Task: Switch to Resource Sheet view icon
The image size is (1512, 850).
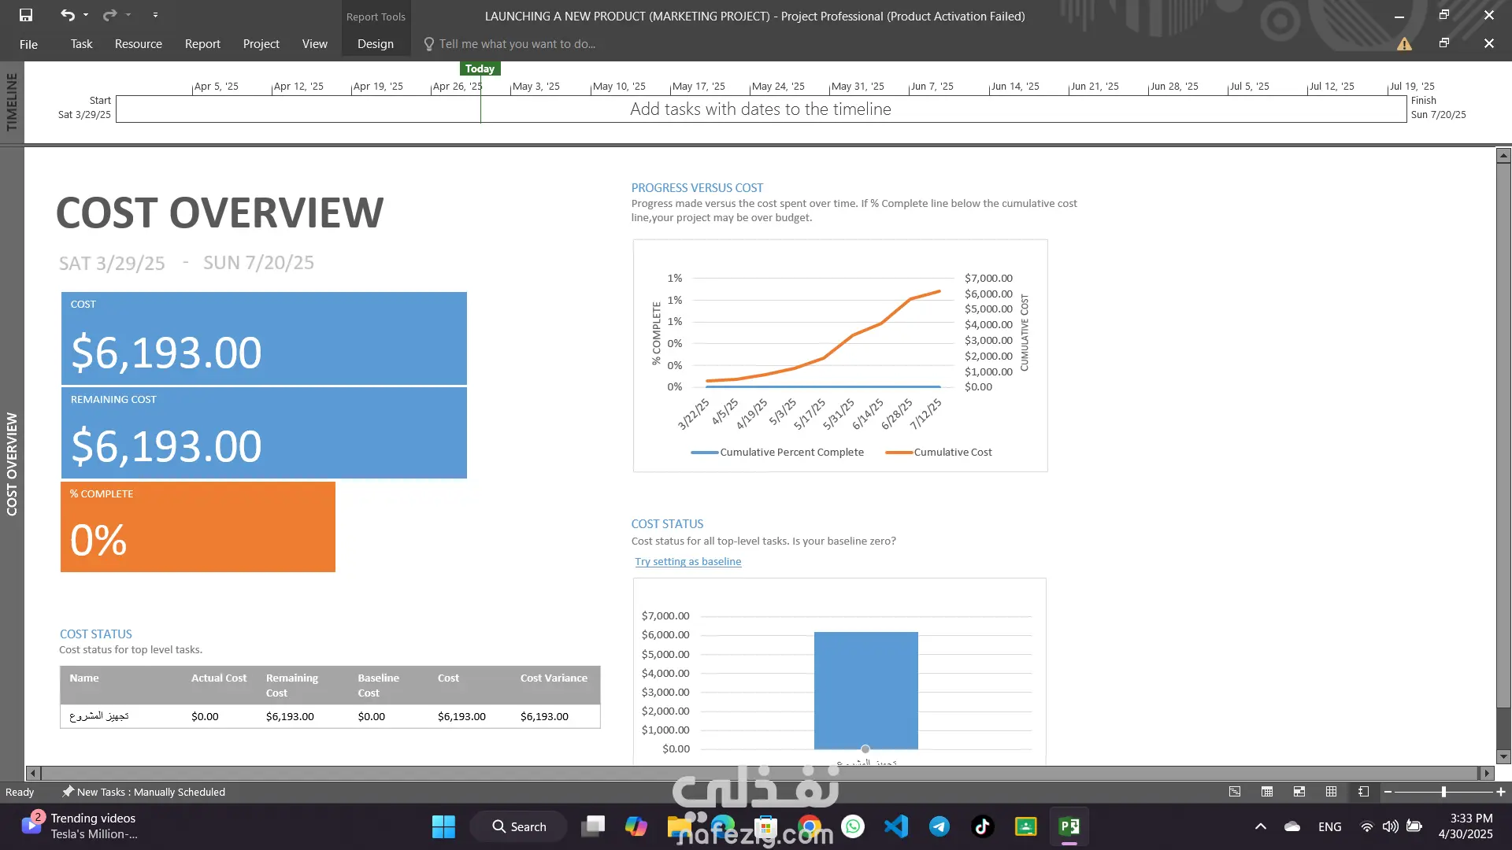Action: click(1331, 792)
